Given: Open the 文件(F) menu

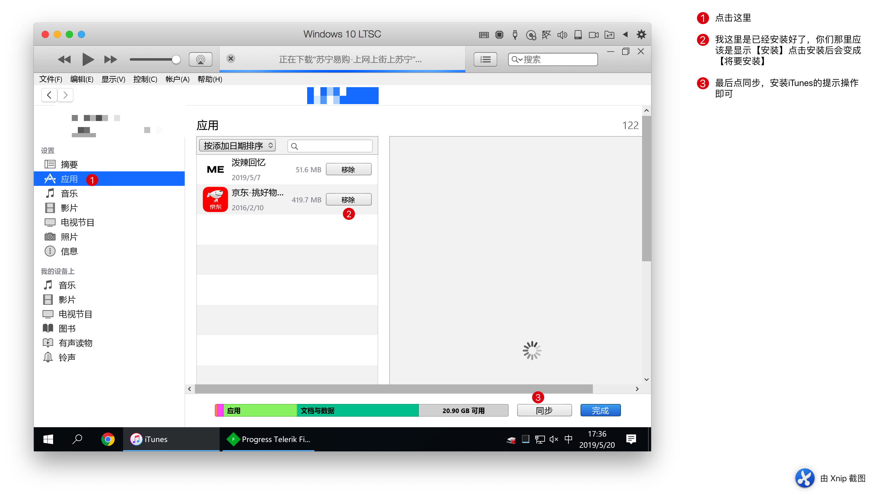Looking at the screenshot, I should (50, 79).
